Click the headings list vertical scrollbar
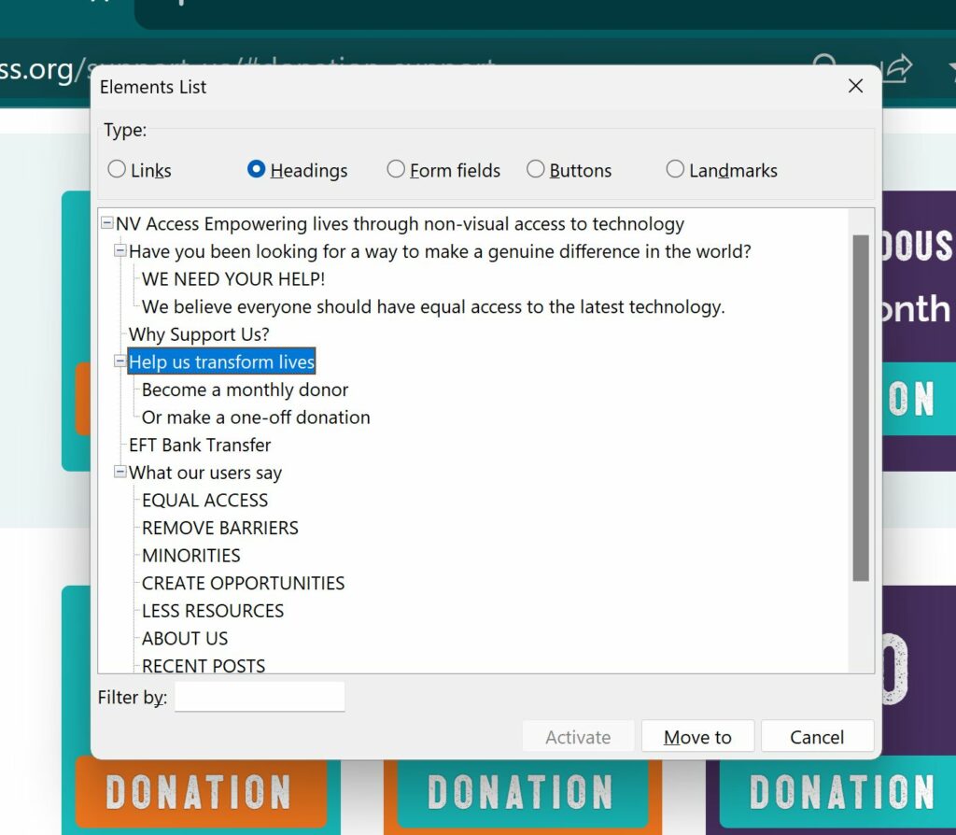 click(860, 407)
